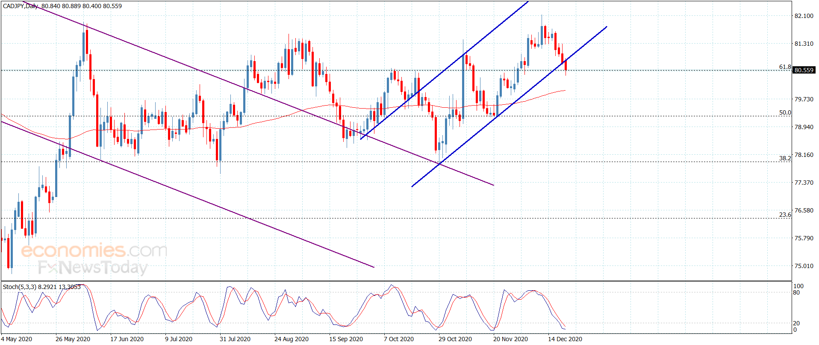Click the 29 Oct 2020 date label
The height and width of the screenshot is (345, 819).
point(455,339)
